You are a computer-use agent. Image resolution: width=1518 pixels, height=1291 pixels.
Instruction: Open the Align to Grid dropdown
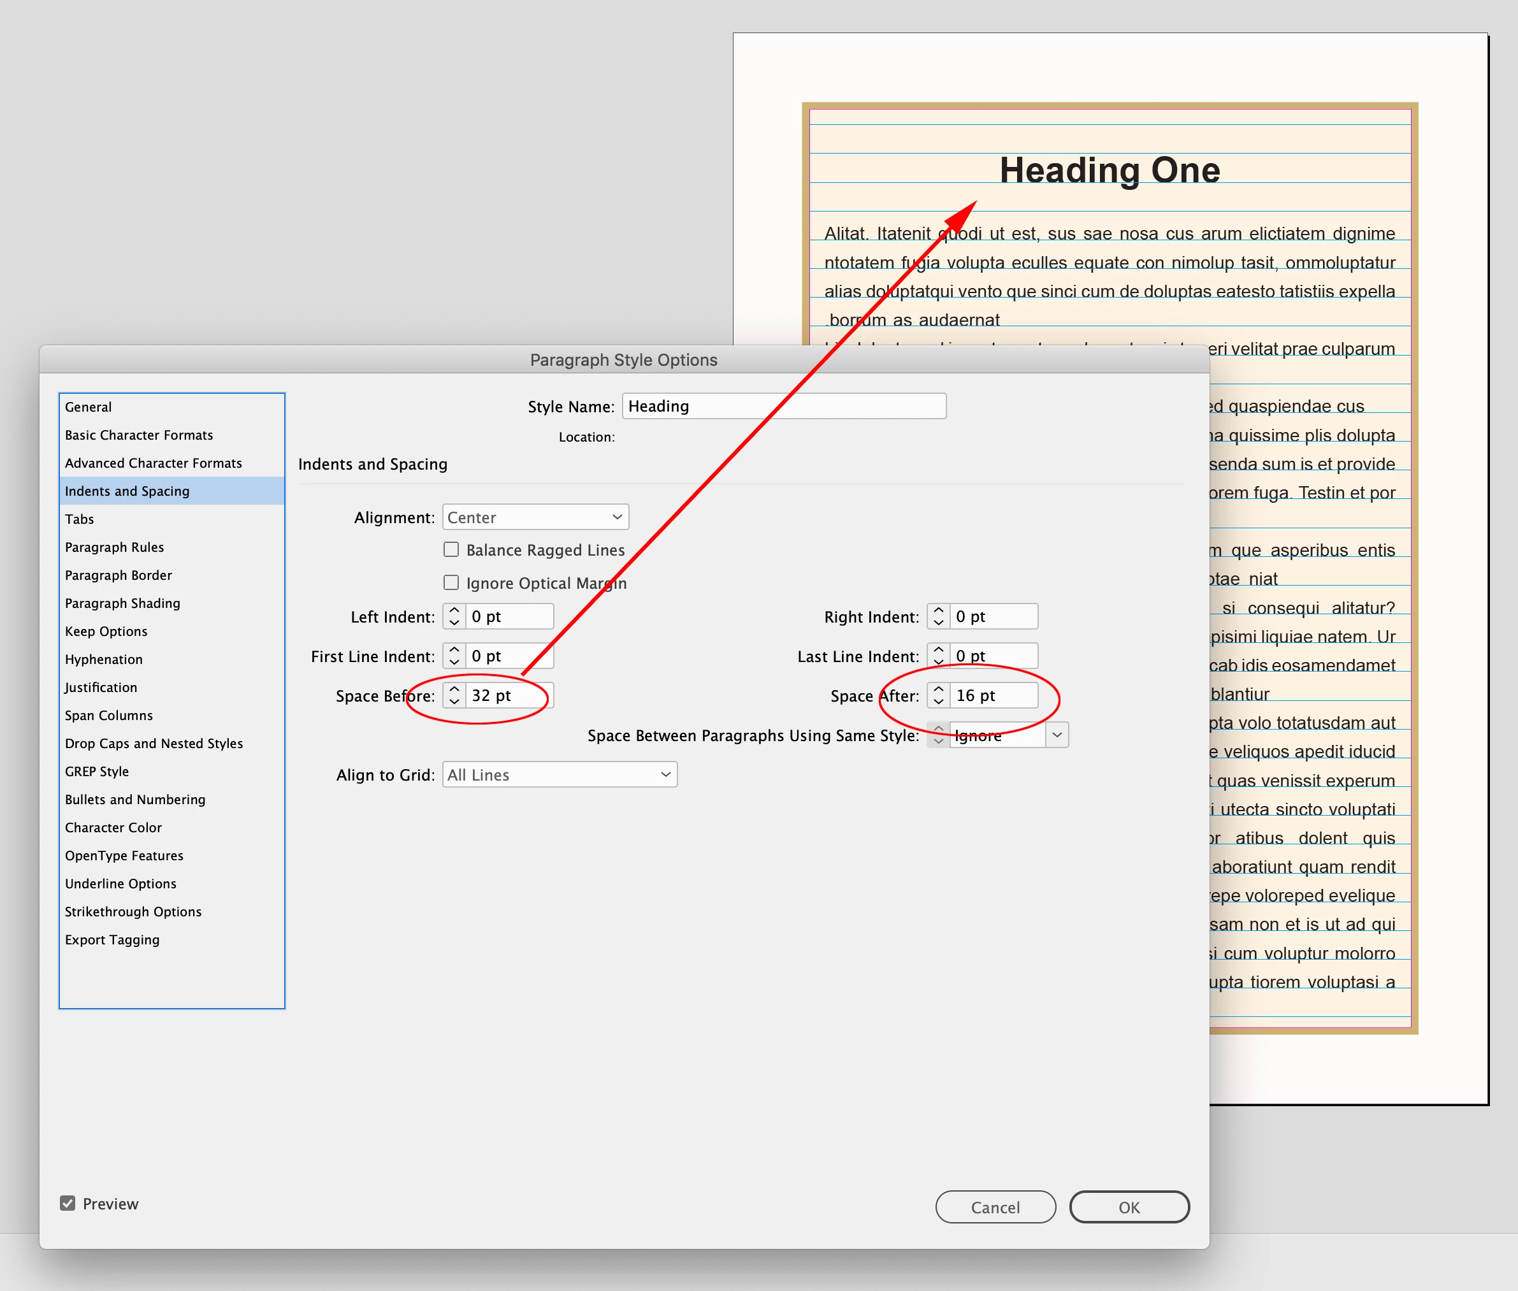[559, 774]
